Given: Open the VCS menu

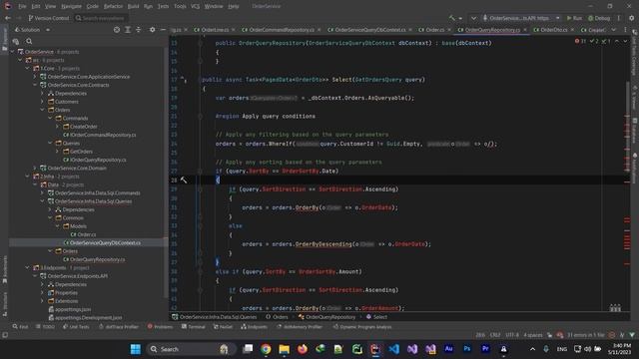Looking at the screenshot, I should tap(196, 6).
